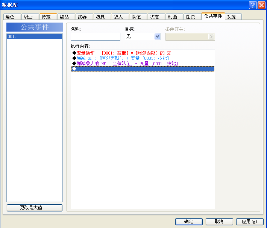The height and width of the screenshot is (228, 267).
Task: Open the 系统 tab
Action: [x=233, y=17]
